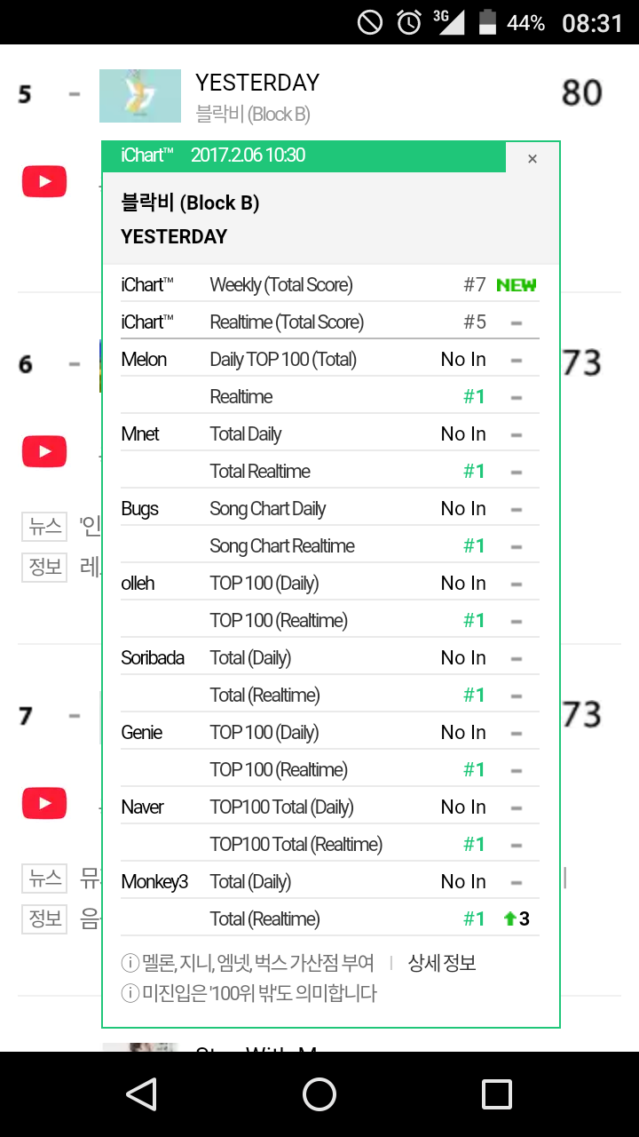Image resolution: width=639 pixels, height=1137 pixels.
Task: Tap the iChart Weekly (Total Score) row
Action: (330, 284)
